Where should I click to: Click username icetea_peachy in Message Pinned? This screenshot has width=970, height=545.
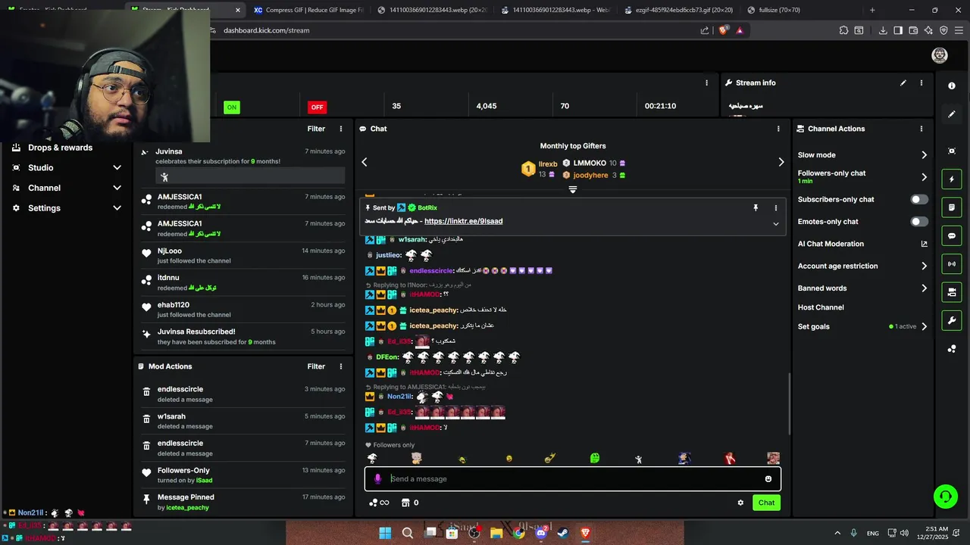pos(187,508)
